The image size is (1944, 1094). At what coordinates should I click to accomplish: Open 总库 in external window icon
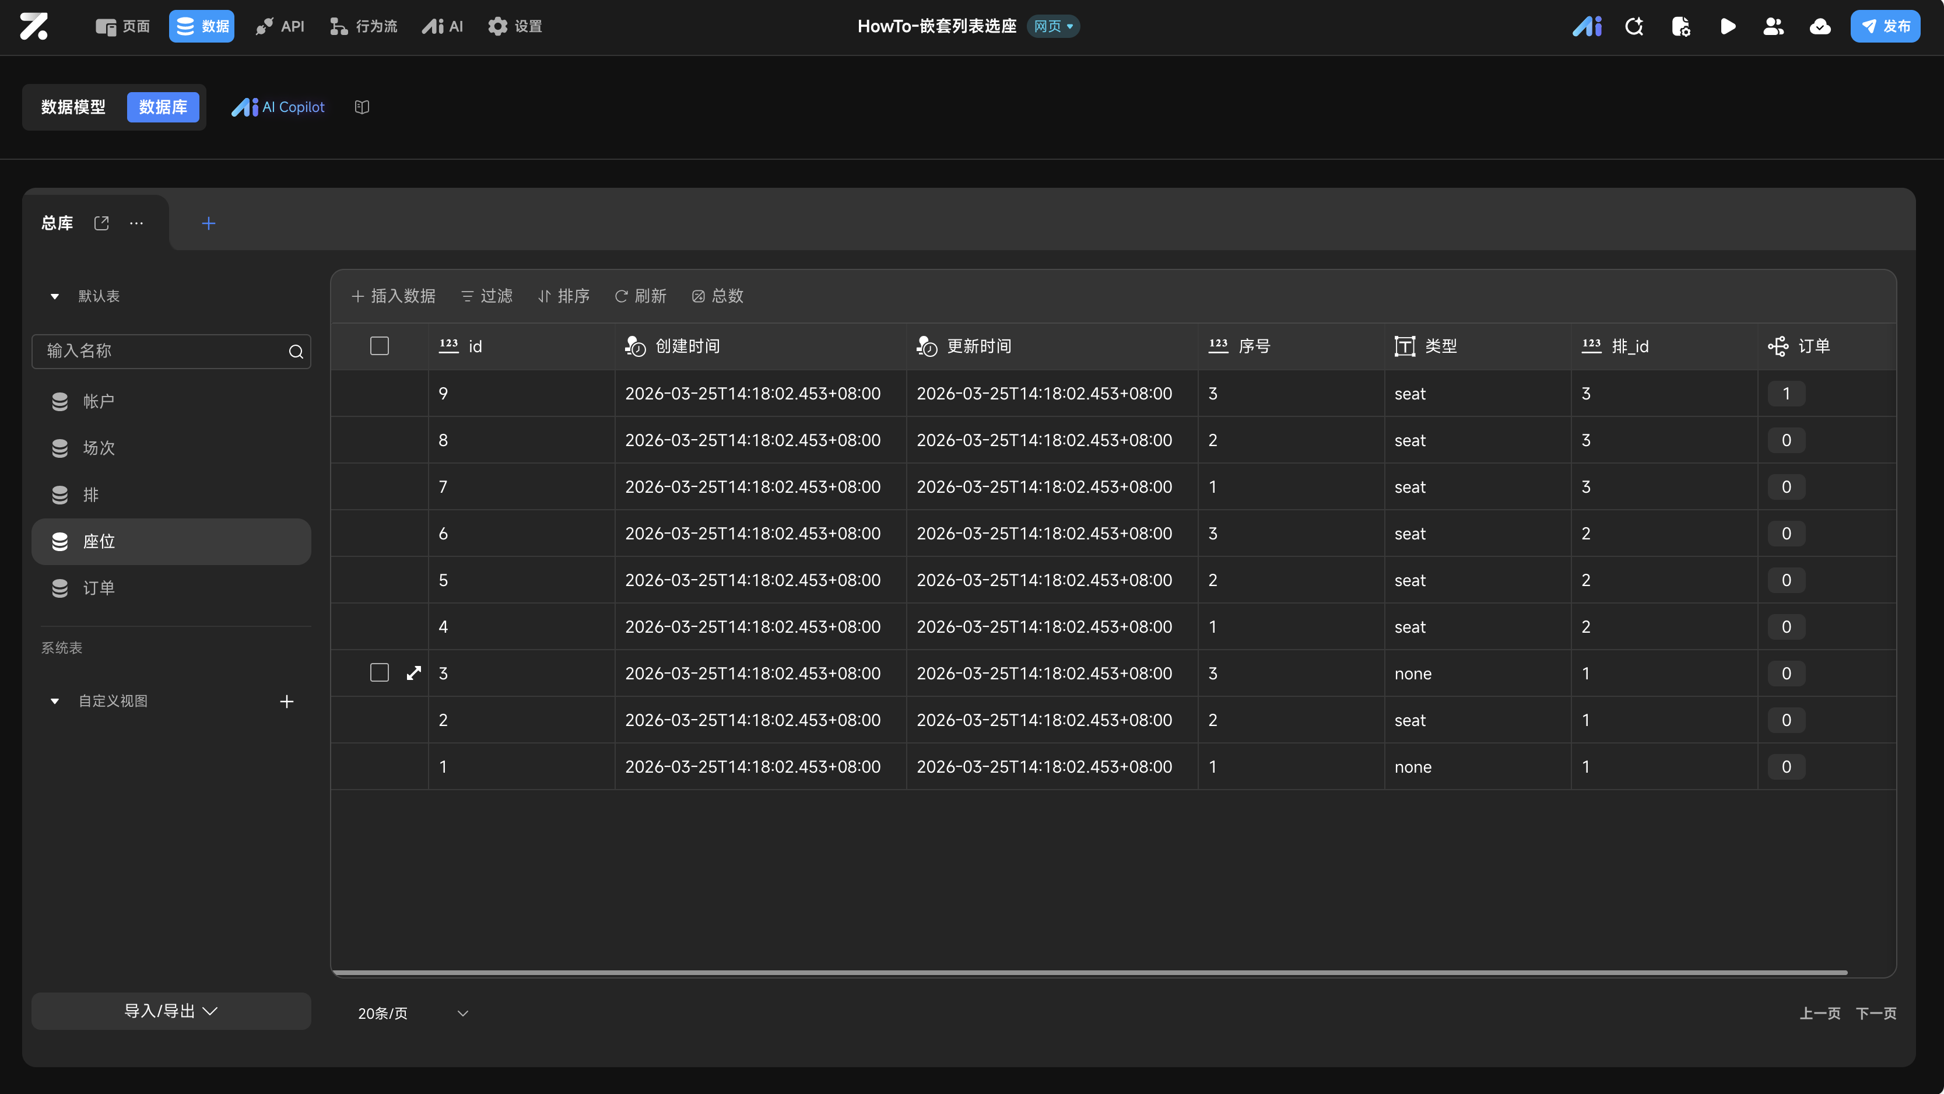(x=101, y=223)
